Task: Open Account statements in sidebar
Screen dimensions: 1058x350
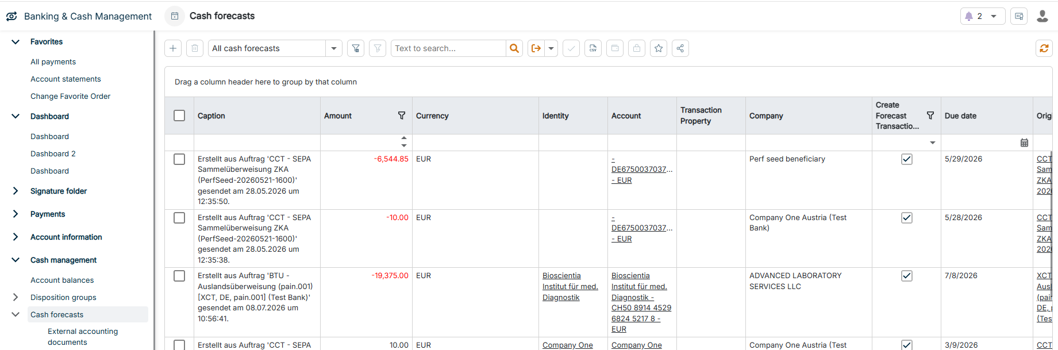Action: (66, 79)
